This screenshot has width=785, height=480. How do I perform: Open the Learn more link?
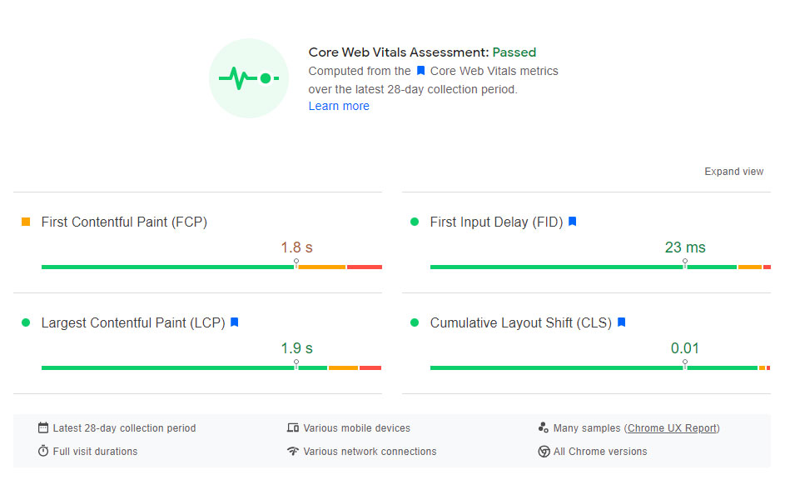pyautogui.click(x=339, y=106)
